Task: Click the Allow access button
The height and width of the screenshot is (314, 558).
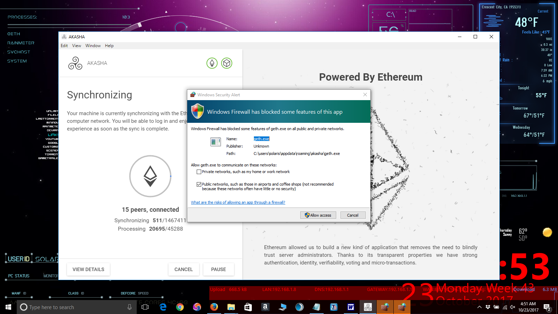Action: pyautogui.click(x=318, y=215)
